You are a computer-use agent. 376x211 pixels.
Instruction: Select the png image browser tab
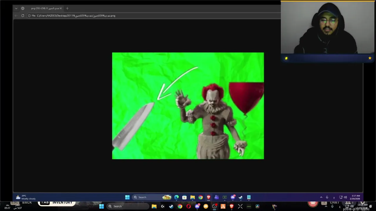(x=42, y=8)
